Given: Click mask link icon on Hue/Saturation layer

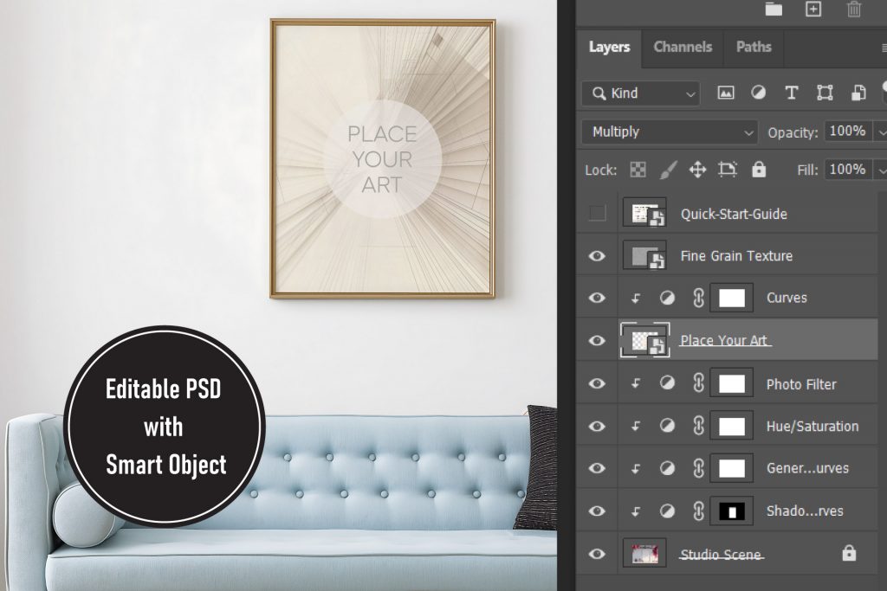Looking at the screenshot, I should click(699, 426).
